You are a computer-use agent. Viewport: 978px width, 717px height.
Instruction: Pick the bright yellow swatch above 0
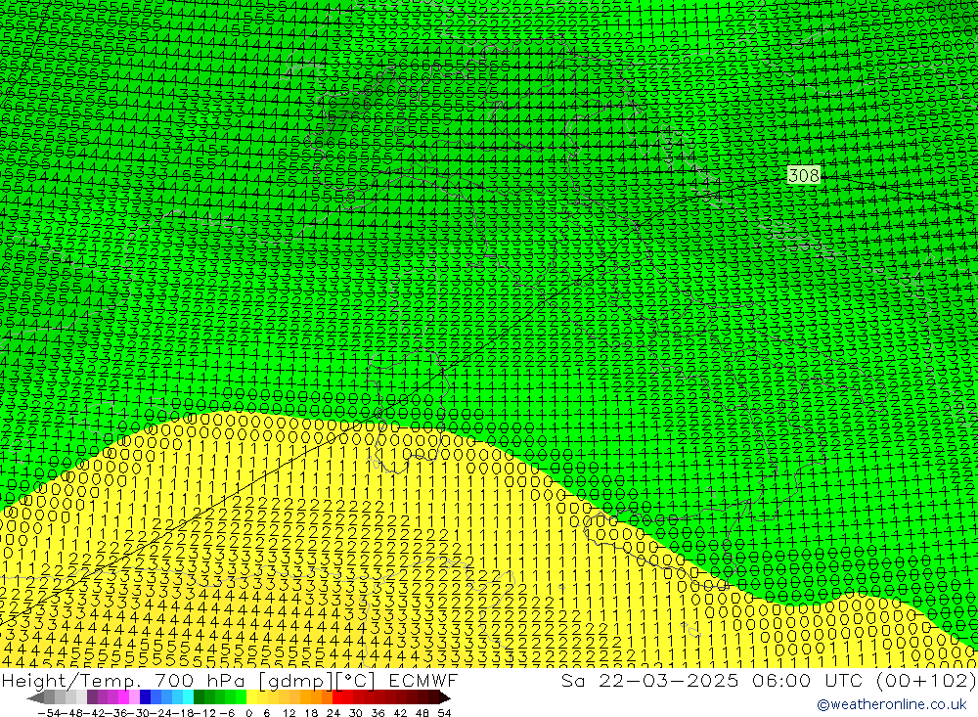(252, 697)
